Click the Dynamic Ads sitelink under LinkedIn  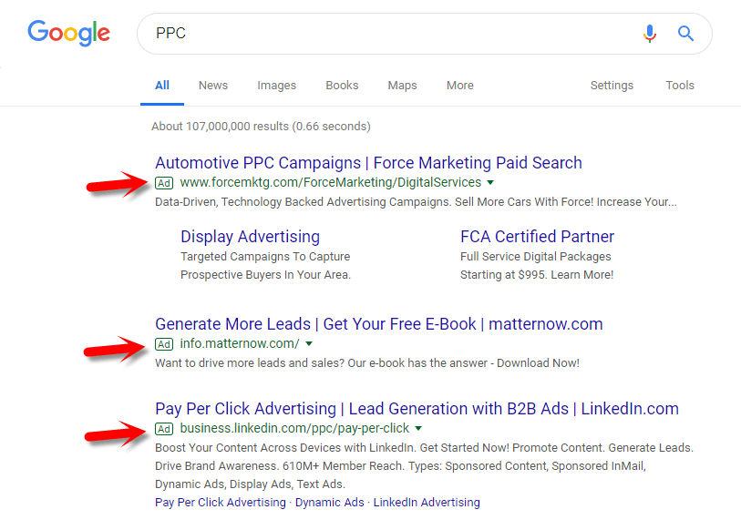coord(329,502)
